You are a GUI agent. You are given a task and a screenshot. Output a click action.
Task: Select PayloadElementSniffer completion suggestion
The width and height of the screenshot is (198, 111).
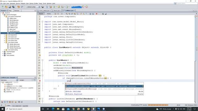pyautogui.click(x=104, y=84)
